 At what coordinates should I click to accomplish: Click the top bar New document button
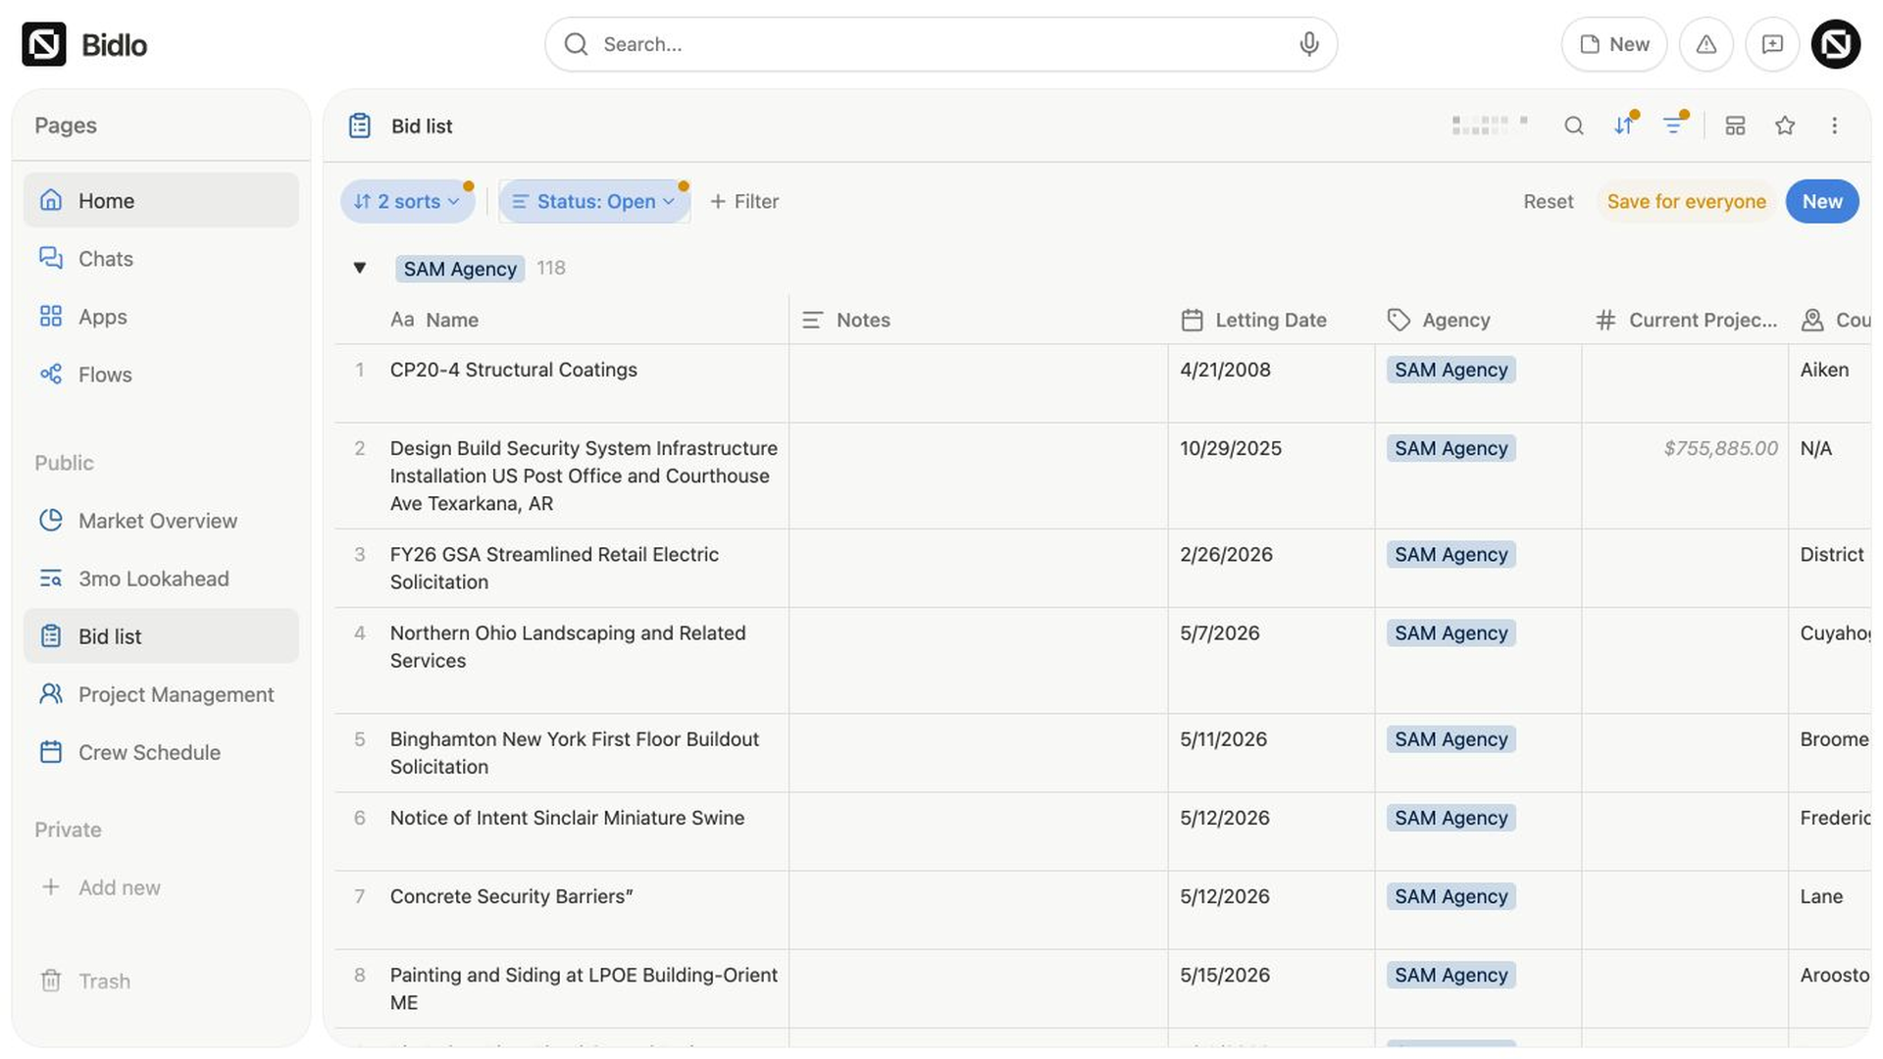click(x=1614, y=44)
